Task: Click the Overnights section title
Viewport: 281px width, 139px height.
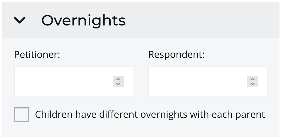Action: (x=83, y=20)
